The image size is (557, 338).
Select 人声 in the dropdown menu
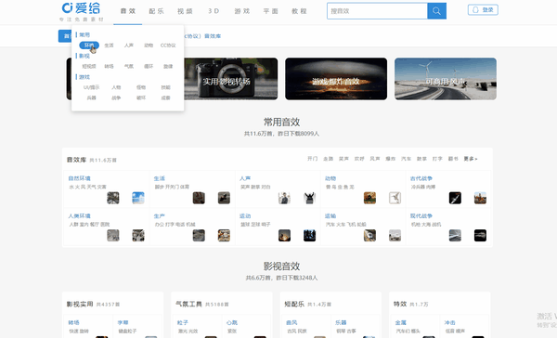click(129, 45)
